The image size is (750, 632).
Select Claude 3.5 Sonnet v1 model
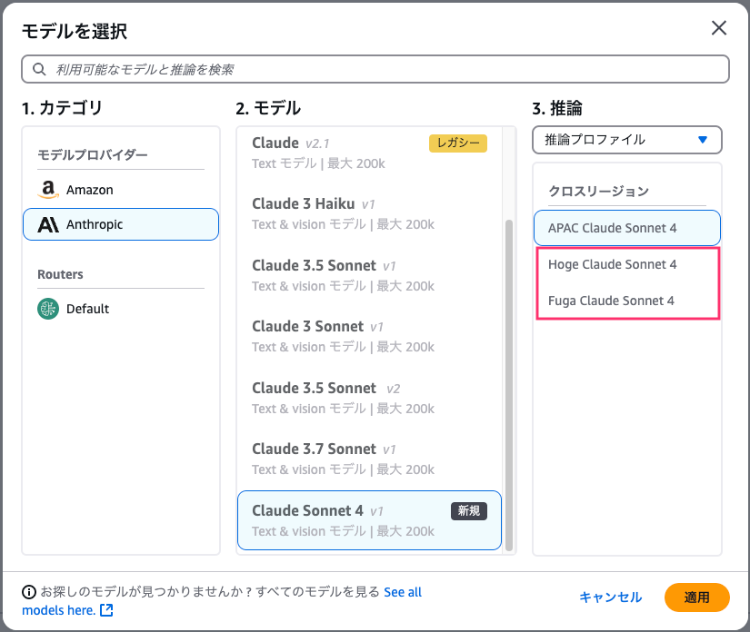tap(369, 275)
